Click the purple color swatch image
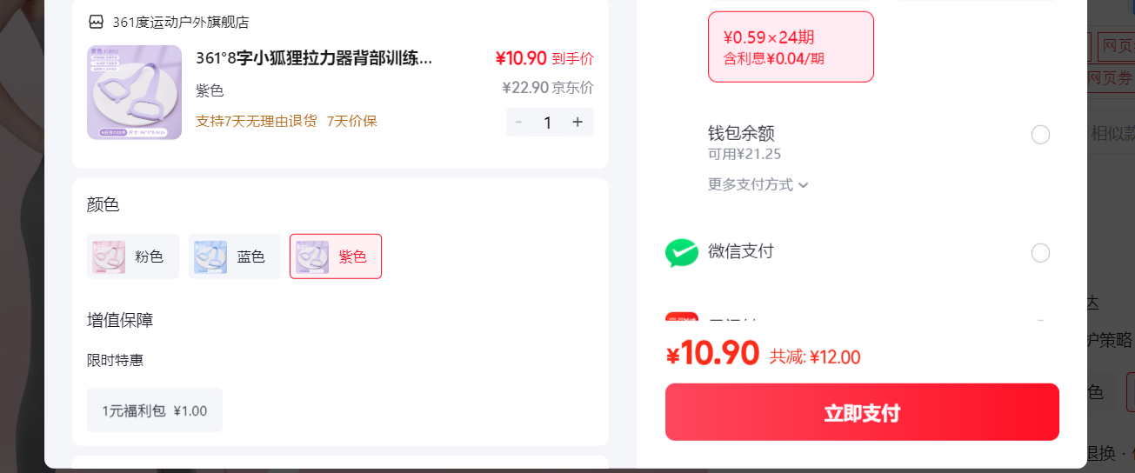This screenshot has height=473, width=1135. pyautogui.click(x=312, y=257)
